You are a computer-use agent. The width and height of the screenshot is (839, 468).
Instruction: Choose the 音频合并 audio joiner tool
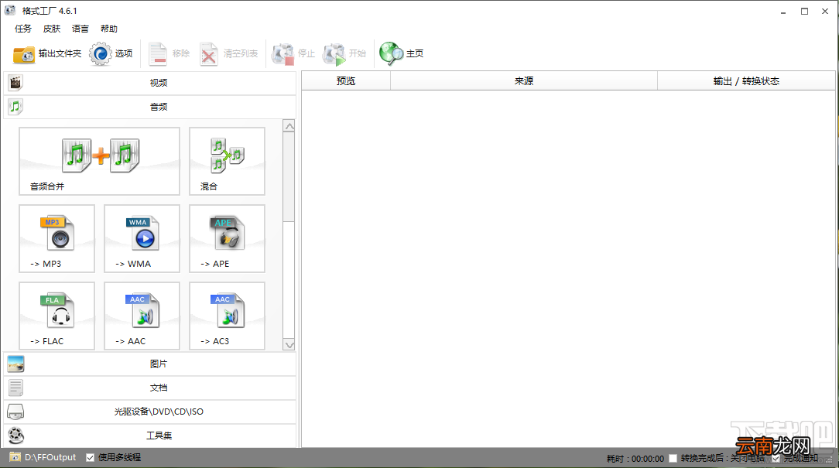tap(100, 161)
